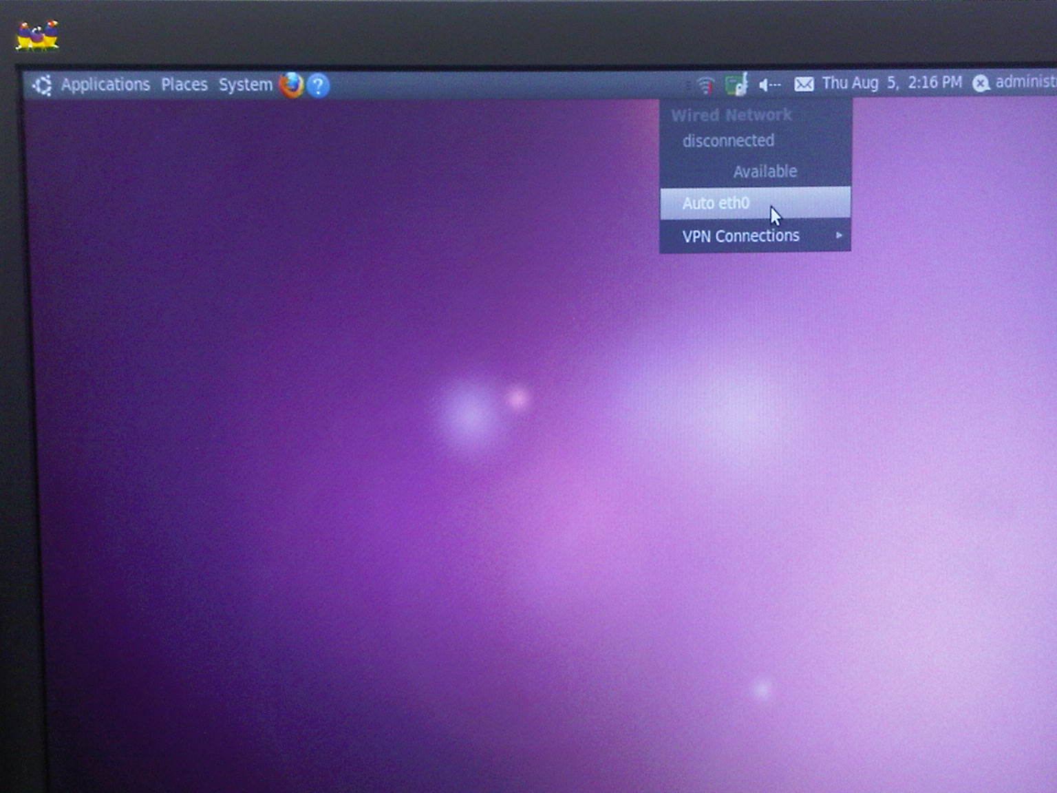Click the Wired Network header text
Screen dimensions: 1057x793
click(732, 115)
